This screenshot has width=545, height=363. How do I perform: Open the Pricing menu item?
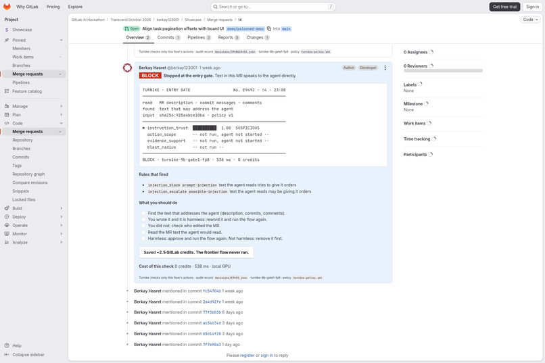click(x=53, y=7)
